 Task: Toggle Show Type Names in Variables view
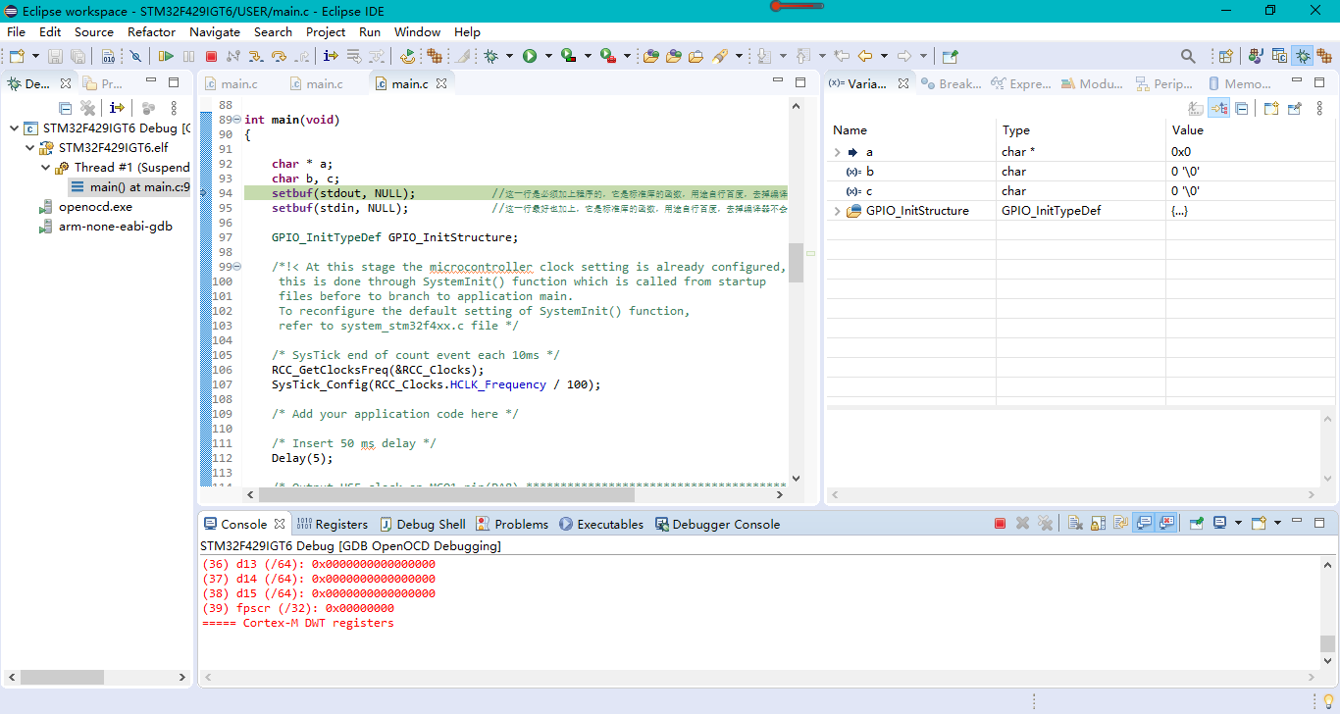click(1196, 109)
